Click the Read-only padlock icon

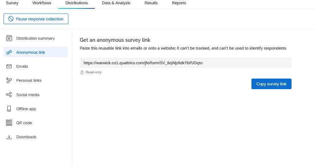[82, 72]
